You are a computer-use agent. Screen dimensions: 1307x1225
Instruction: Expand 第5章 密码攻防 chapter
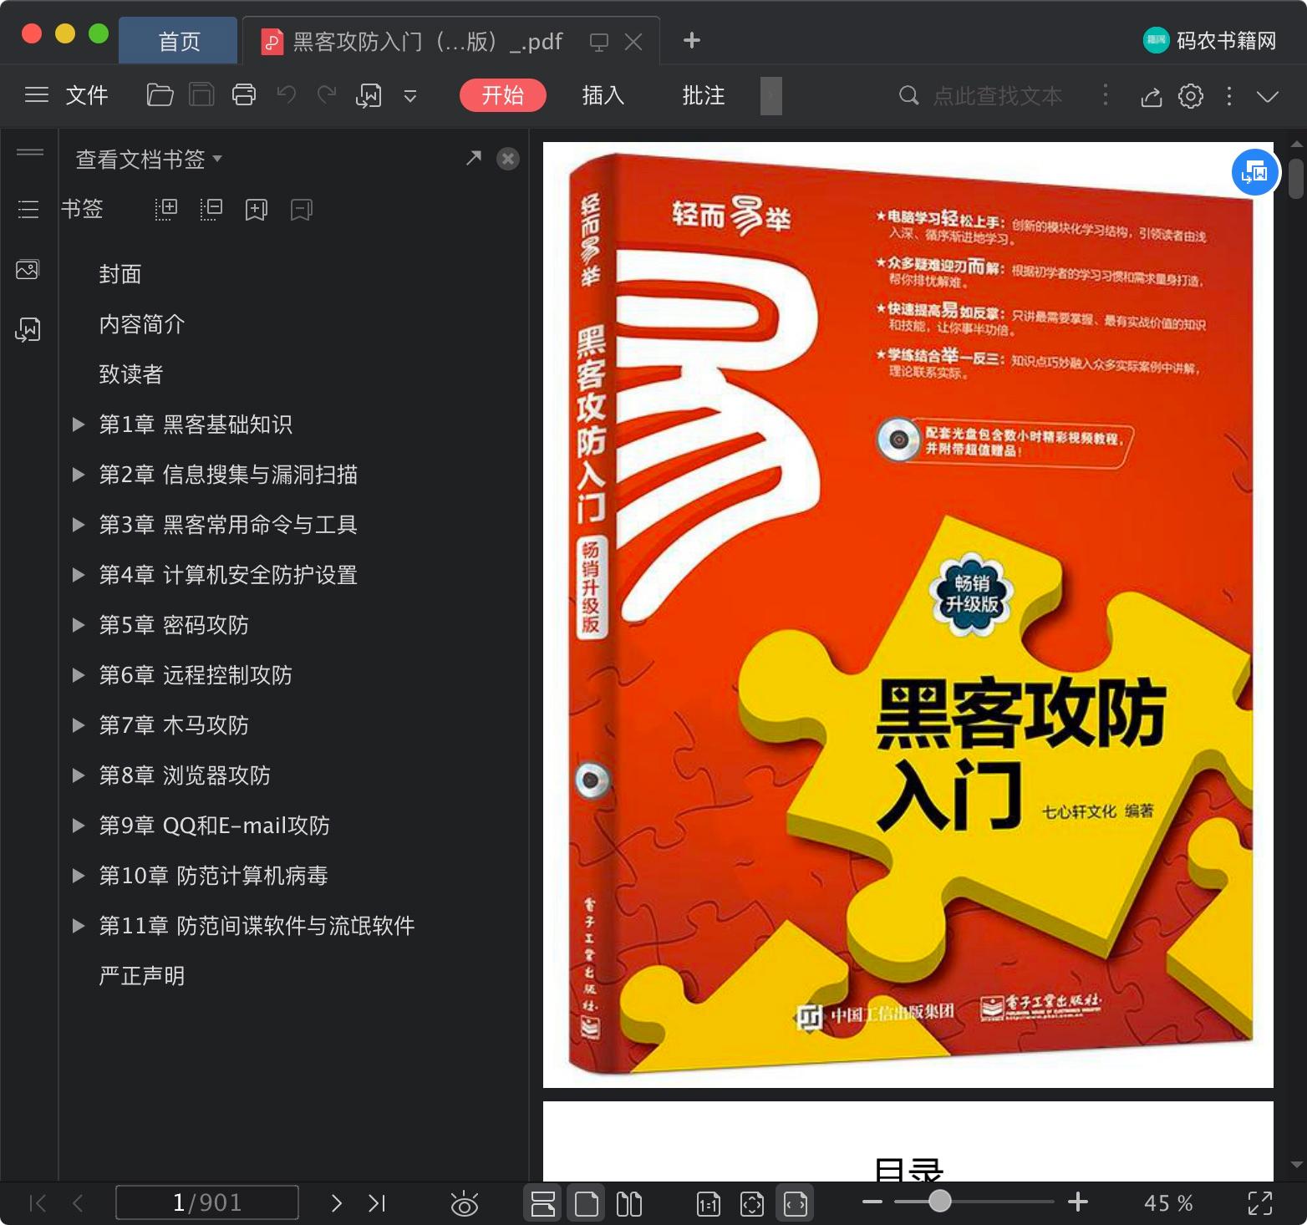pos(79,625)
